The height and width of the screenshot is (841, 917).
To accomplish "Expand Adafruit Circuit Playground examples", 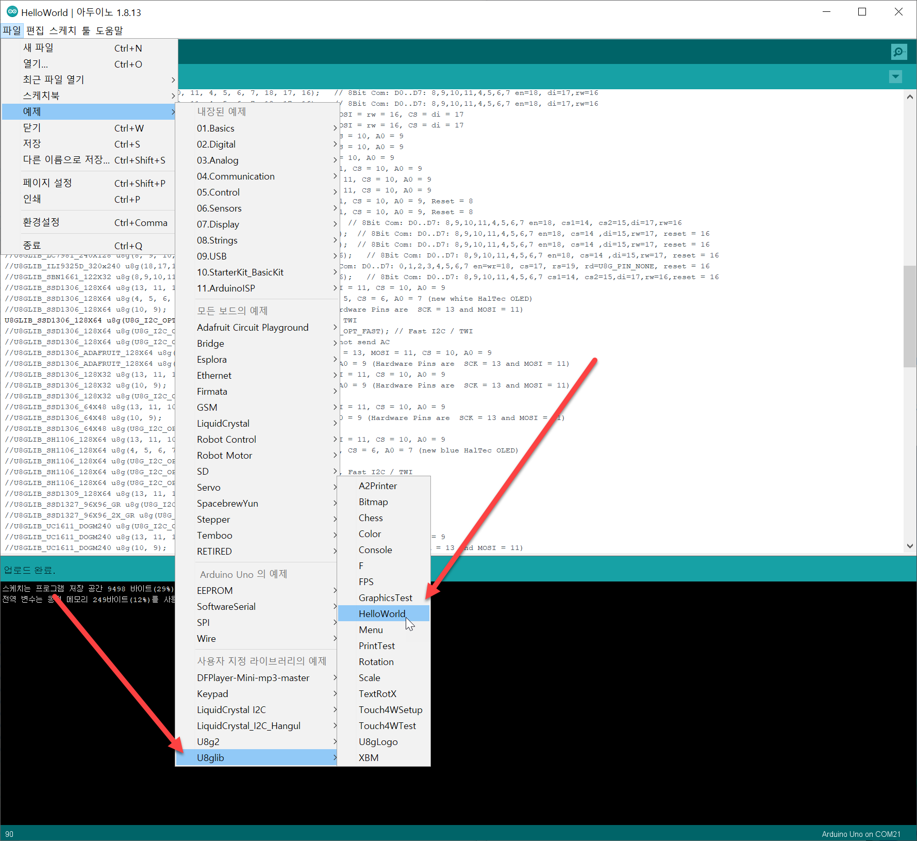I will coord(256,328).
